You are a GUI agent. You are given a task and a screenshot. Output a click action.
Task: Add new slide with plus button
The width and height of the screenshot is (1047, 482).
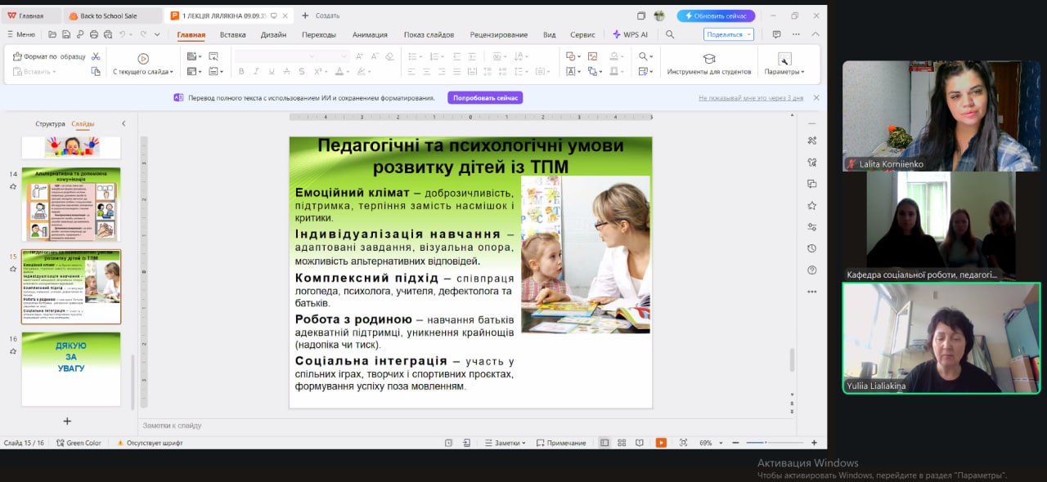(67, 422)
